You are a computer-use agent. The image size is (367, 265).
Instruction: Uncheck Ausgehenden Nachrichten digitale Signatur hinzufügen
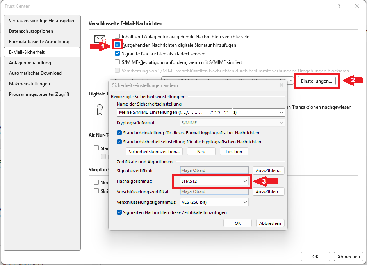pyautogui.click(x=118, y=45)
